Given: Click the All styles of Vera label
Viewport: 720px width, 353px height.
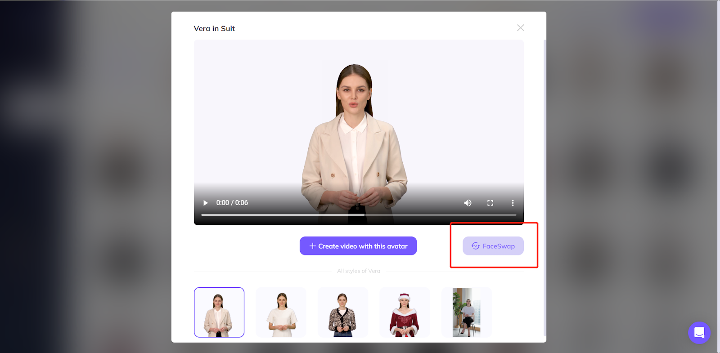Looking at the screenshot, I should coord(359,271).
